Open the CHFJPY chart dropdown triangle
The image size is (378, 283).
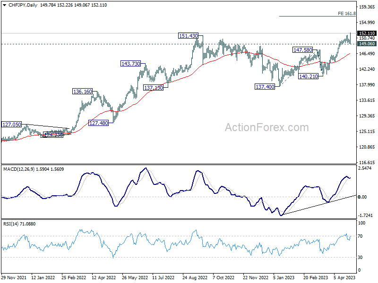(x=4, y=5)
